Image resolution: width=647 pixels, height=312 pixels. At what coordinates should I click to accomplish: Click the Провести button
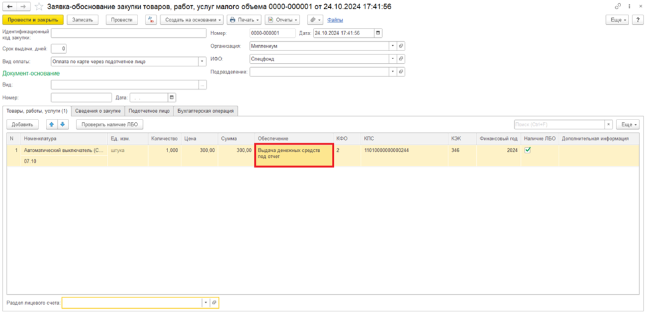coord(122,20)
